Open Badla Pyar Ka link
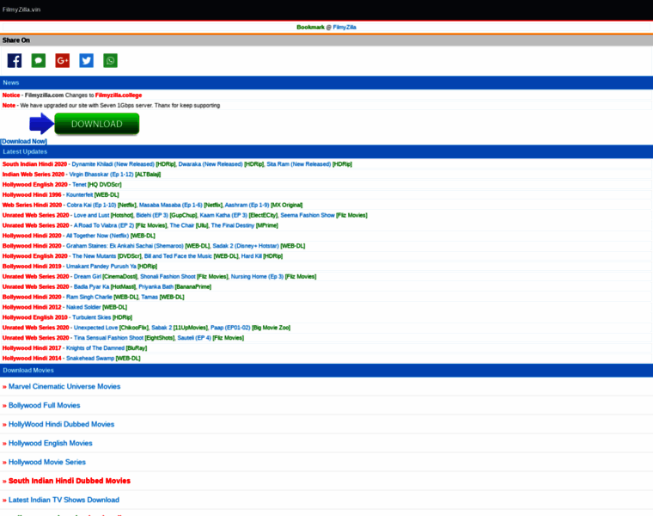Viewport: 653px width, 516px height. [x=91, y=286]
